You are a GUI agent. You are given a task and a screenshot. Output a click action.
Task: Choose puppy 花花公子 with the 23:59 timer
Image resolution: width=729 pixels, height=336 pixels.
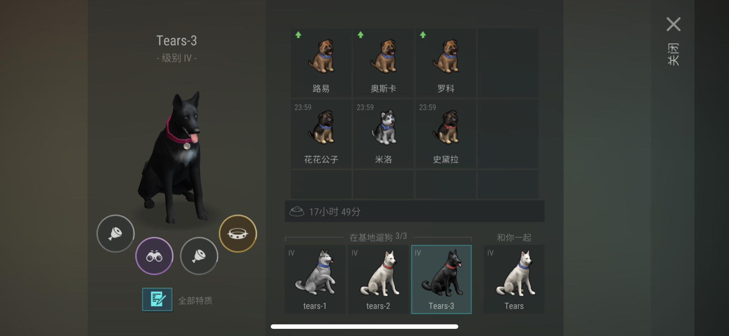[321, 134]
